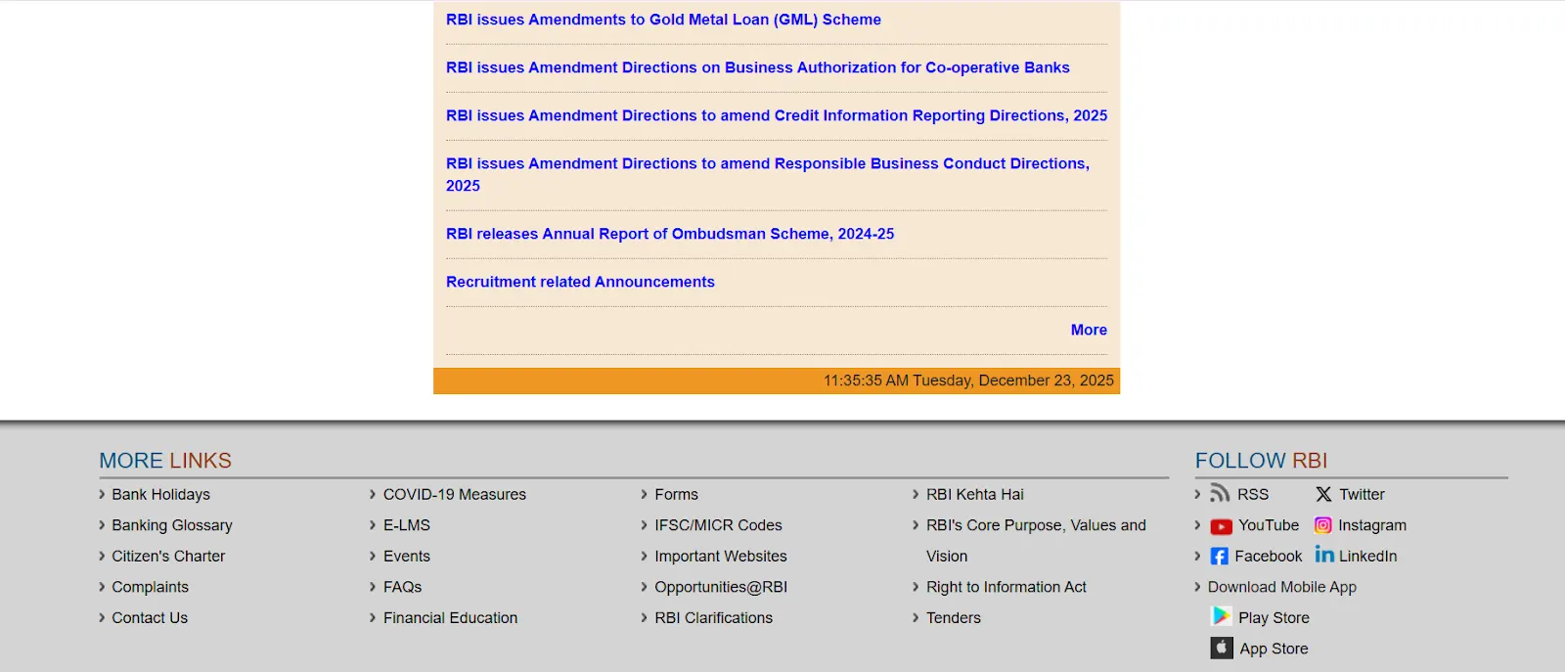Open Business Authorization for Co-operative Banks news

[758, 67]
